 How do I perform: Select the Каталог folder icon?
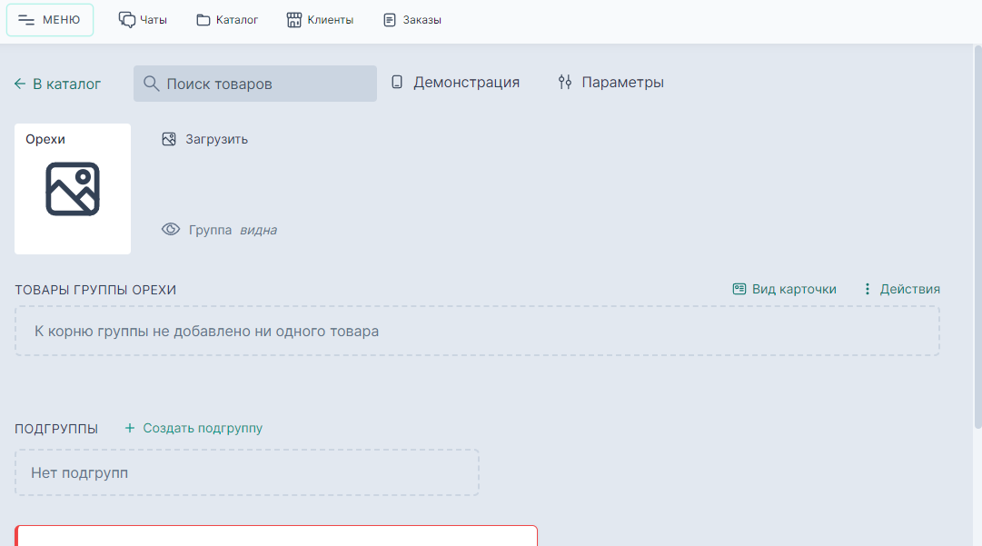(203, 17)
